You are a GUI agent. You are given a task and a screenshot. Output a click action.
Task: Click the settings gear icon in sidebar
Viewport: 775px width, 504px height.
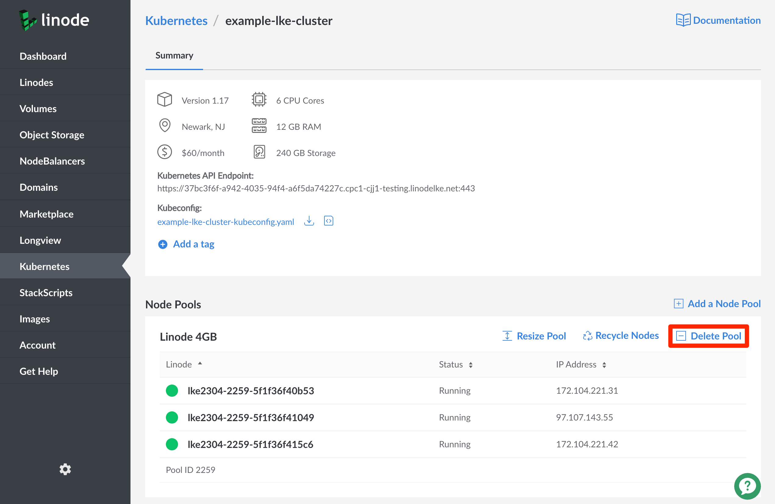tap(65, 469)
